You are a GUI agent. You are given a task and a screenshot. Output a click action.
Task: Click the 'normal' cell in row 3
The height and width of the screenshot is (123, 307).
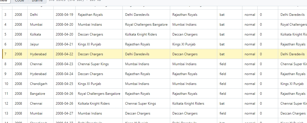250,15
